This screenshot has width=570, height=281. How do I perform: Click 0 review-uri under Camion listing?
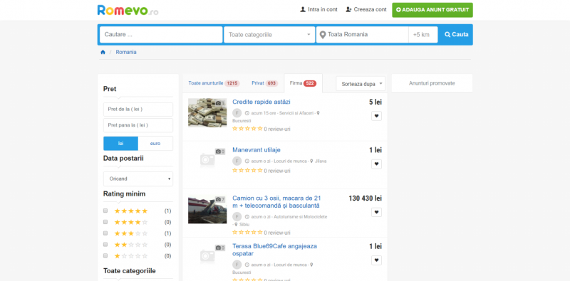coord(277,233)
